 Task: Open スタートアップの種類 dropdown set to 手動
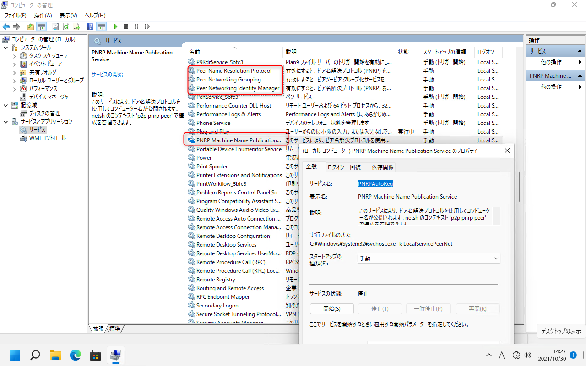[x=429, y=258]
